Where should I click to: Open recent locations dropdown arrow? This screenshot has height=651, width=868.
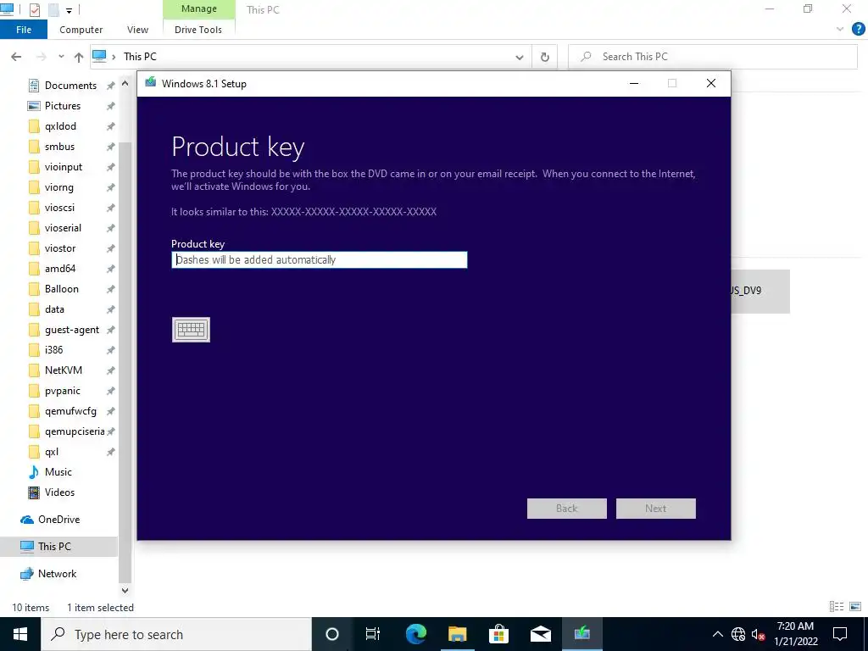61,57
